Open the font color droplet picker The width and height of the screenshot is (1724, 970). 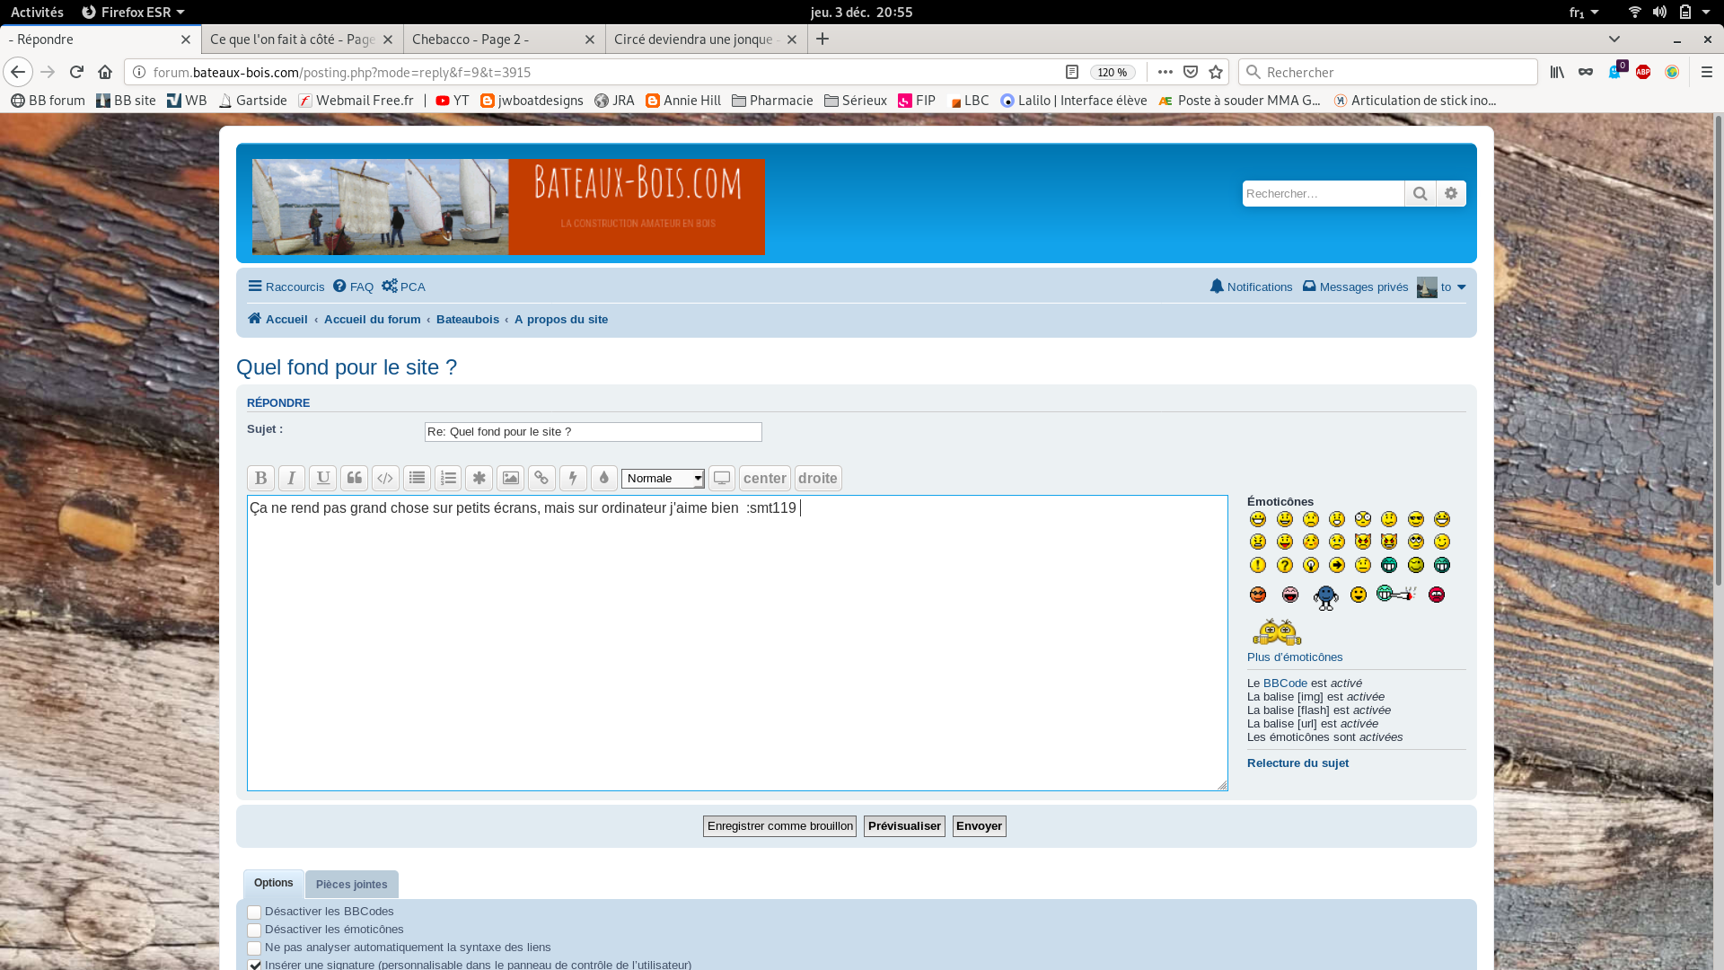[603, 478]
